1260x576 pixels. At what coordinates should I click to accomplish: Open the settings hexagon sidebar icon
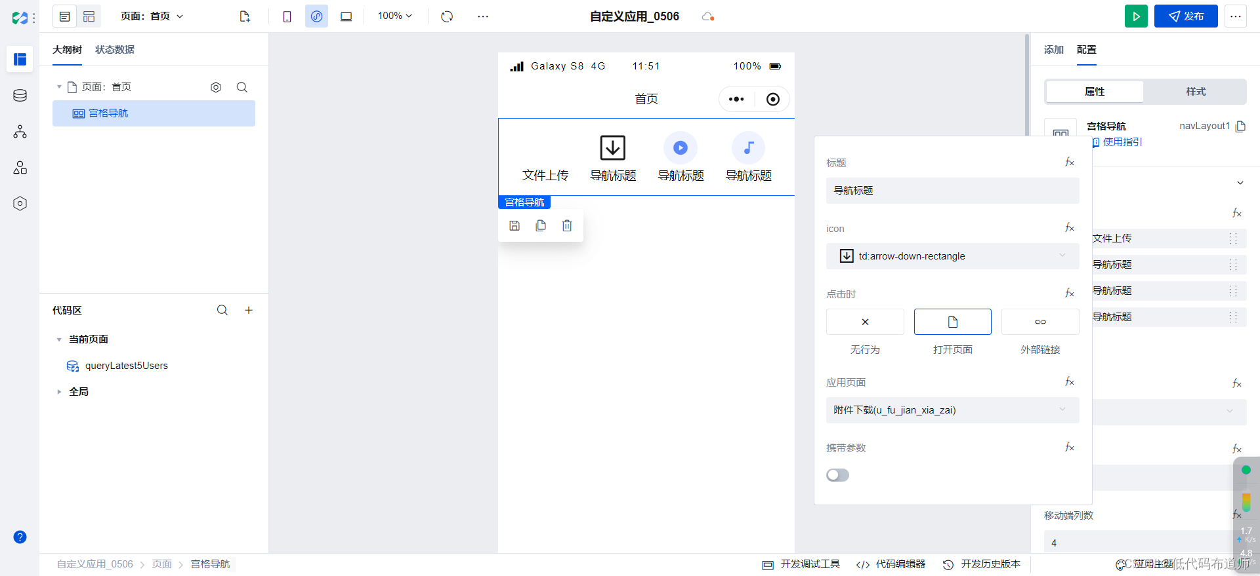tap(20, 204)
